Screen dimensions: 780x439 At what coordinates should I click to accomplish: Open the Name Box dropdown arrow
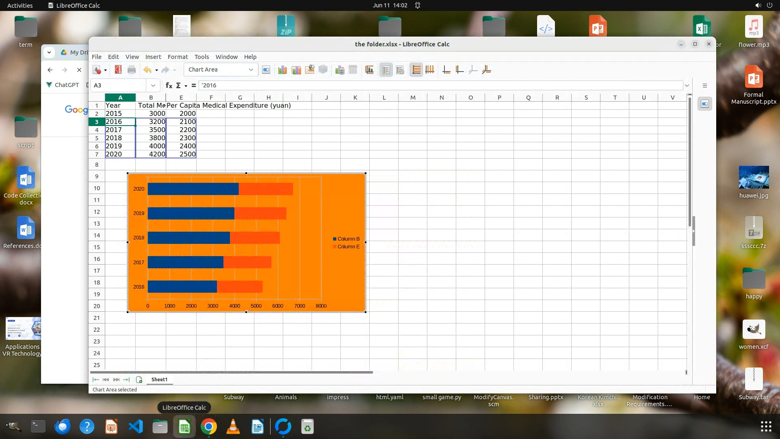tap(153, 85)
